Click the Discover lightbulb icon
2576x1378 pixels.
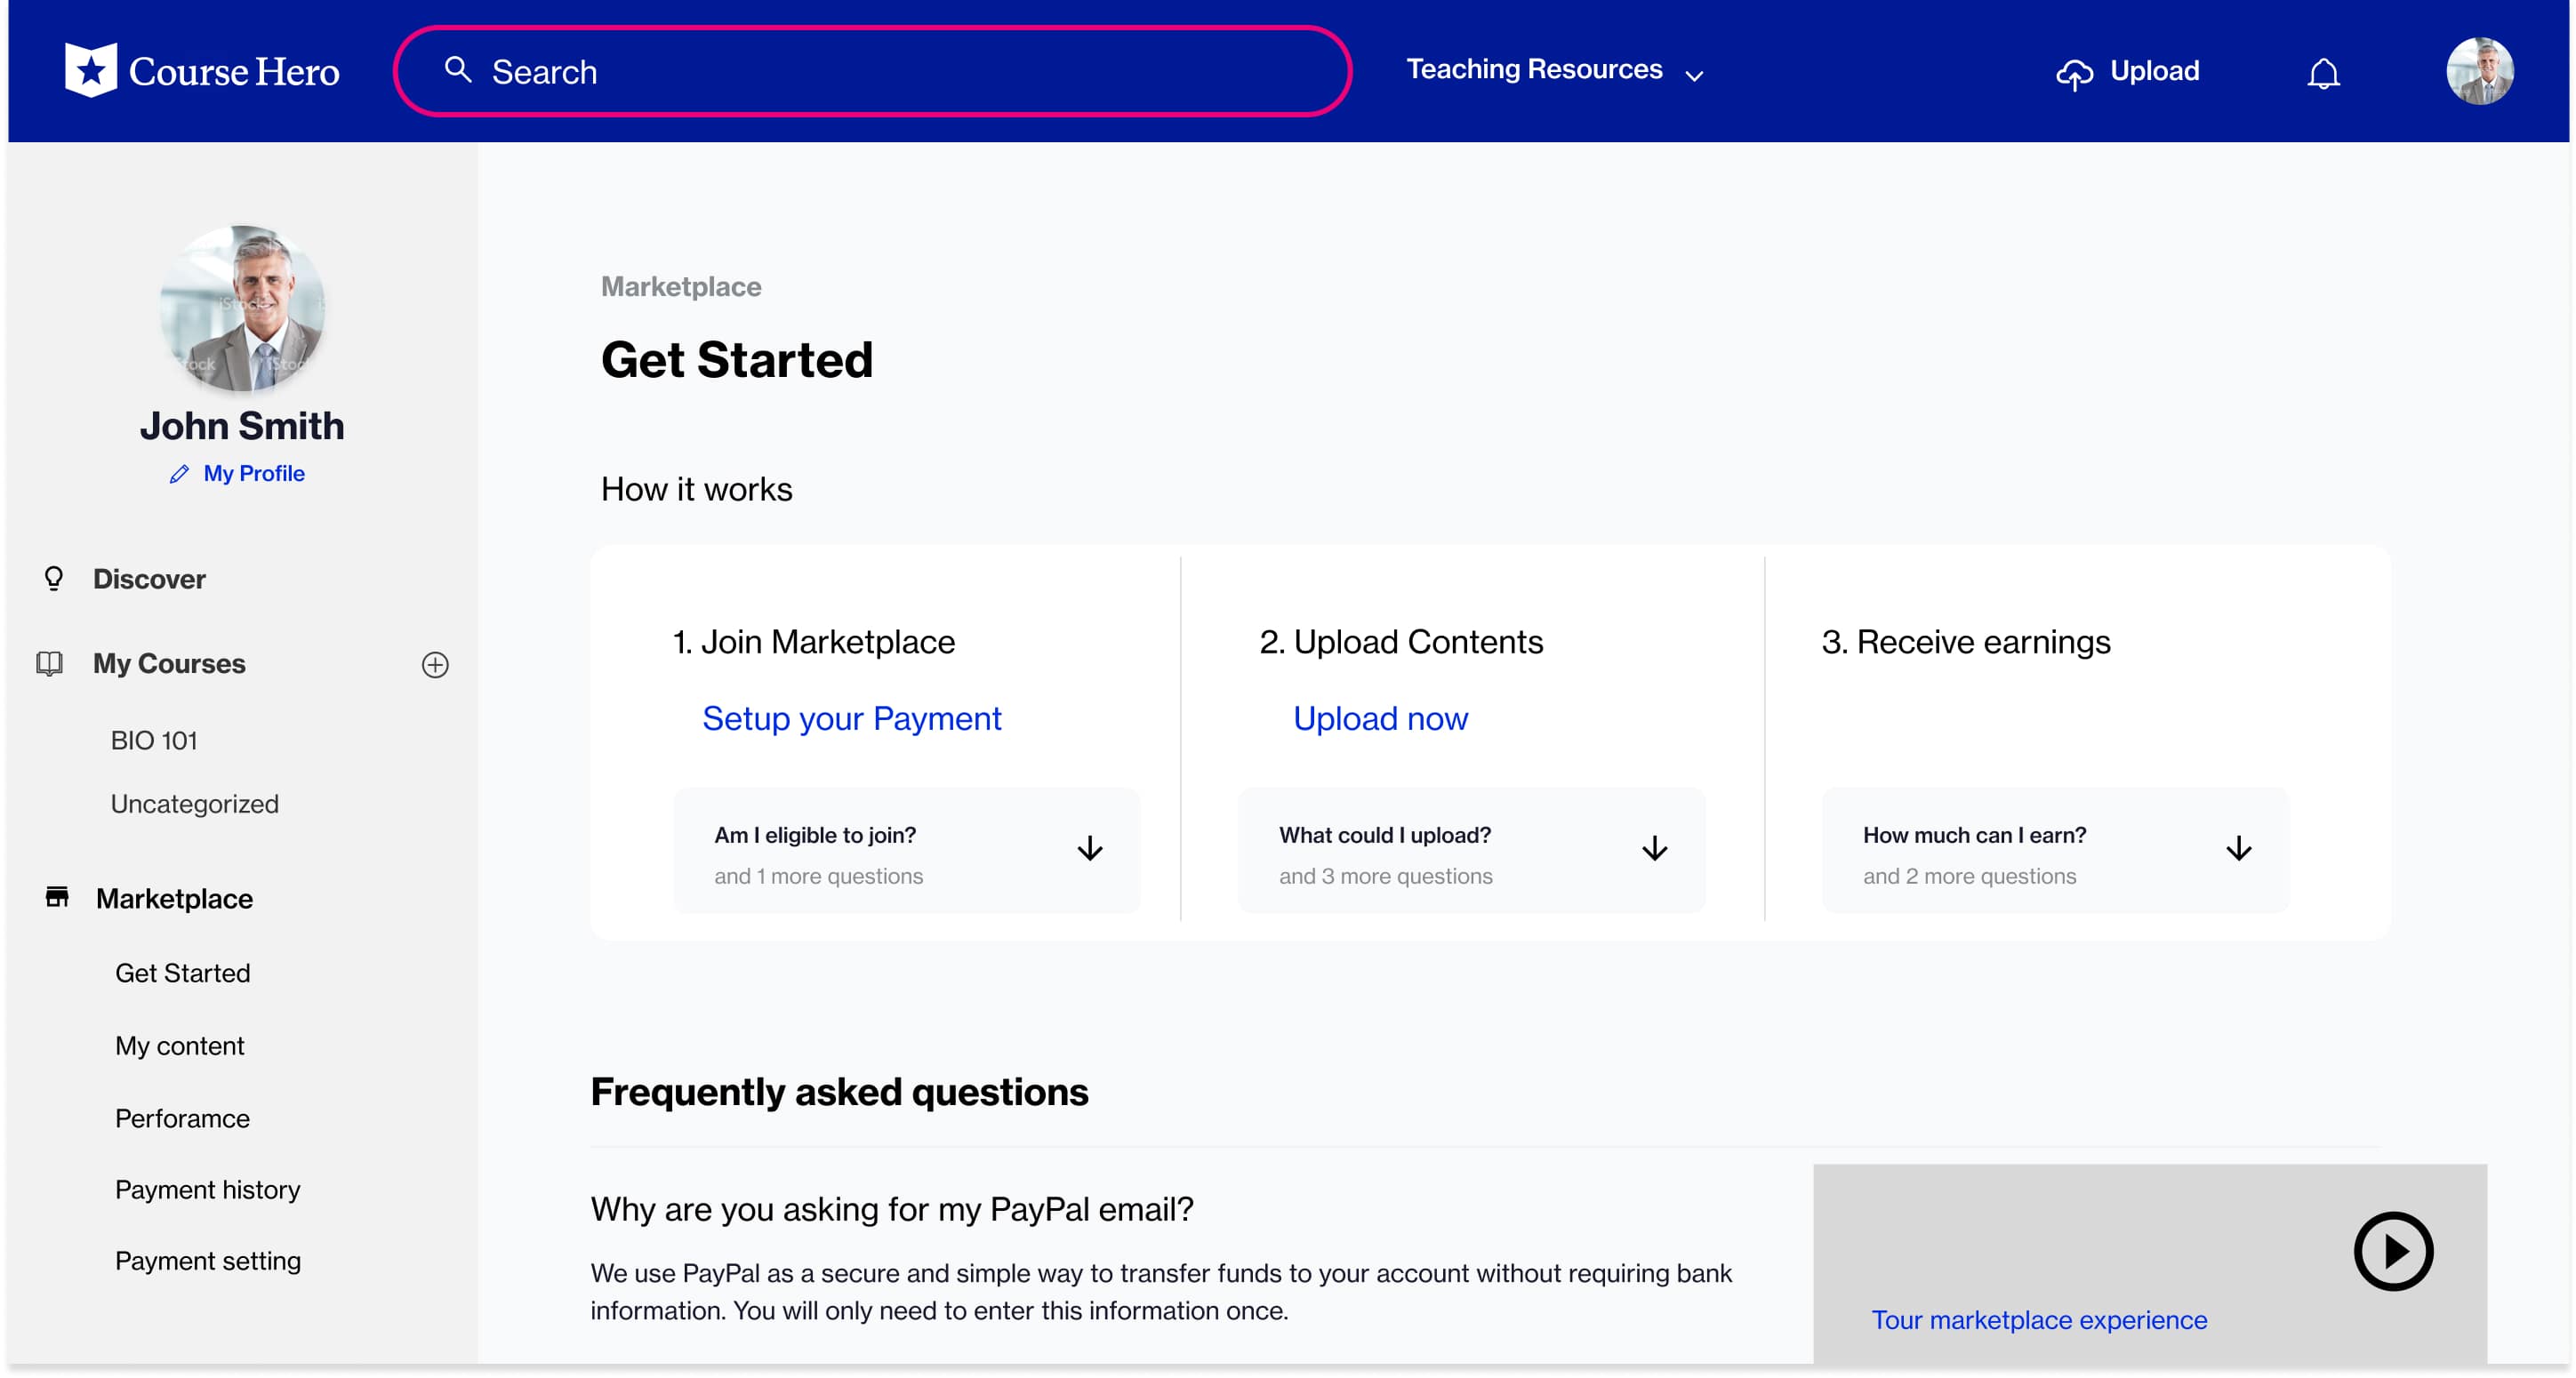click(x=54, y=579)
